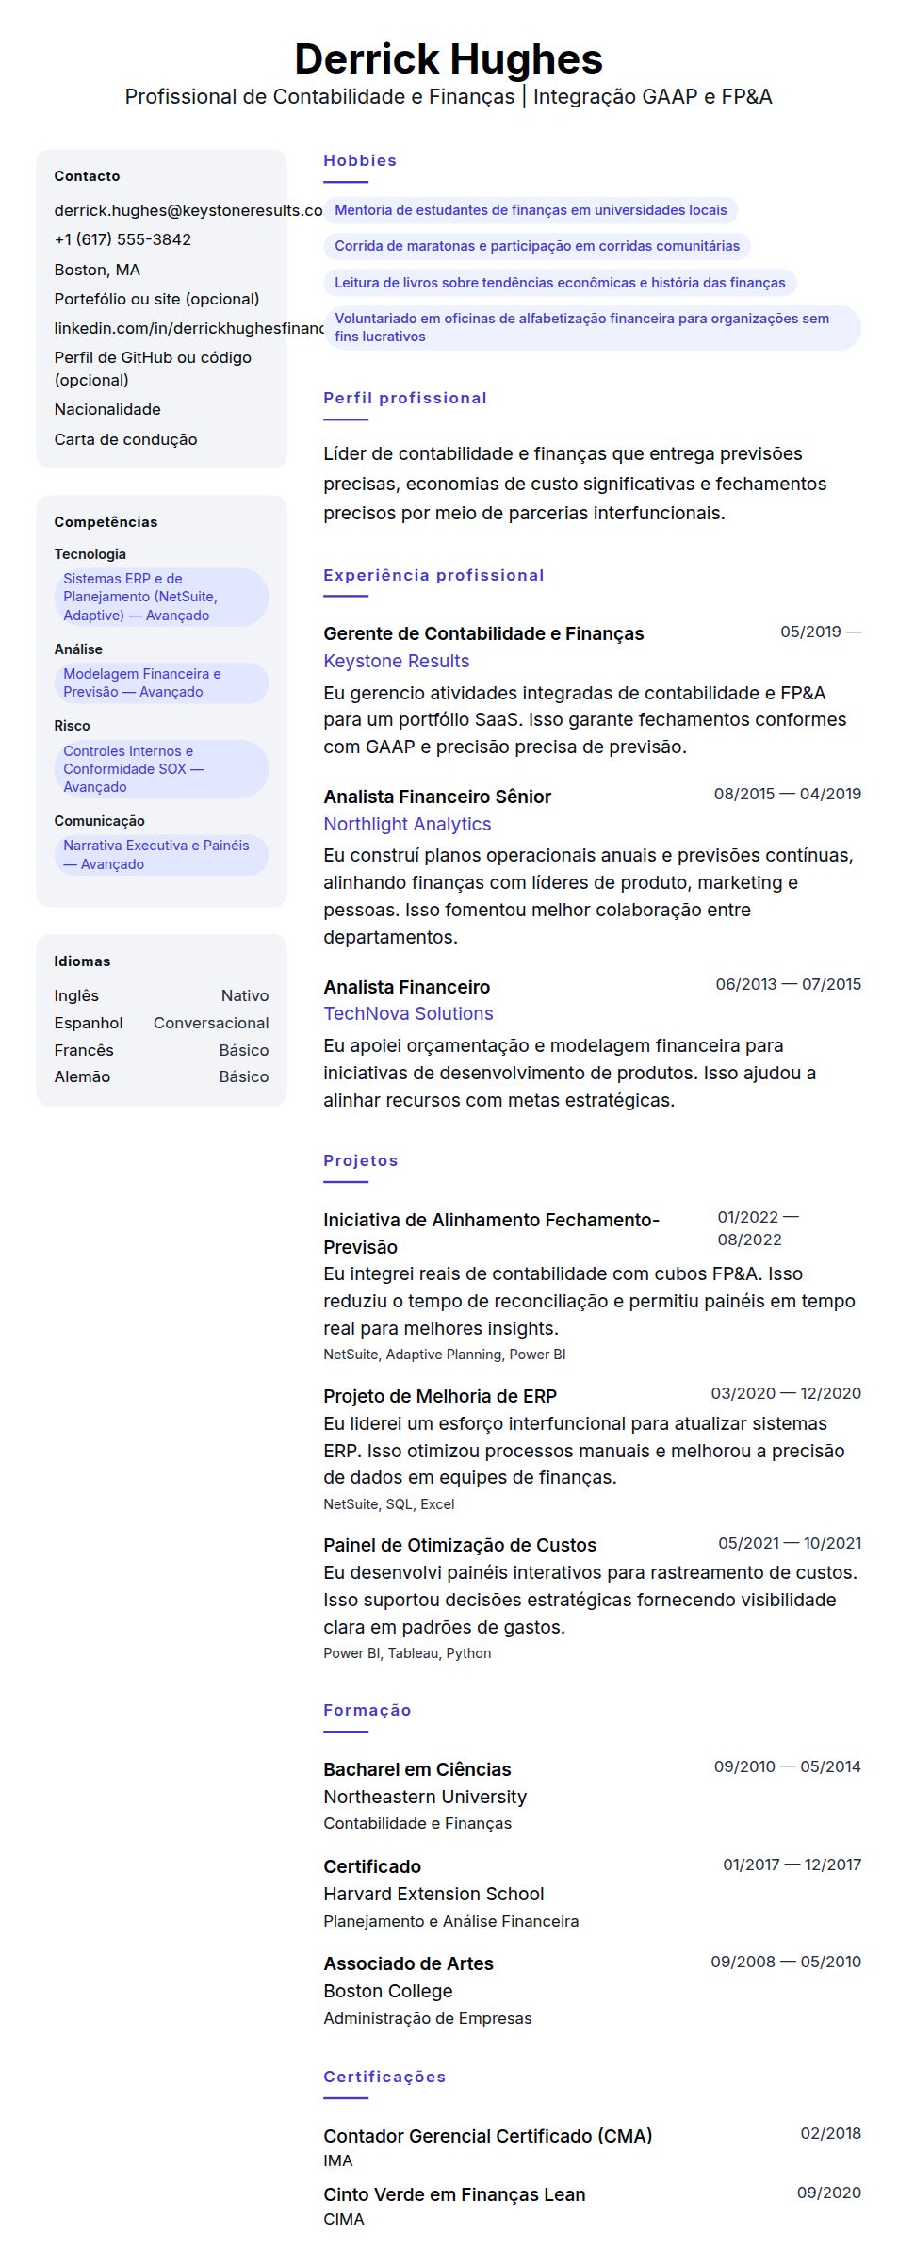Click the Inglês language row

click(x=161, y=995)
